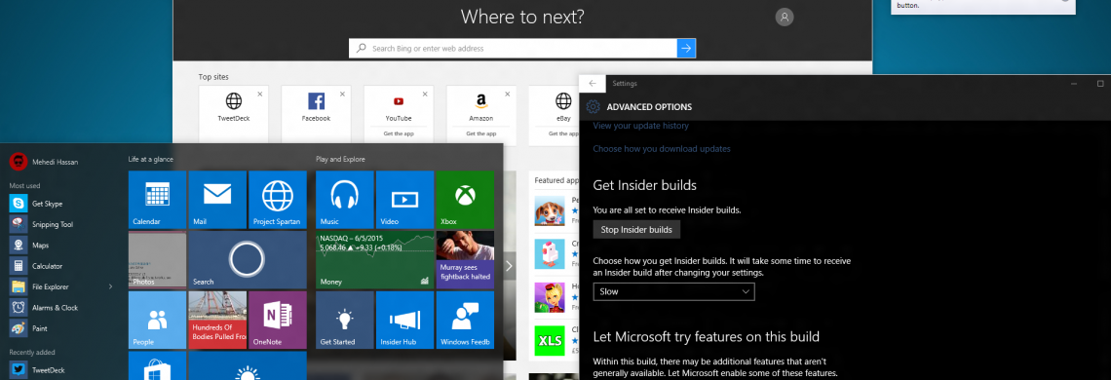
Task: Launch the Project Spartan tile
Action: 278,200
